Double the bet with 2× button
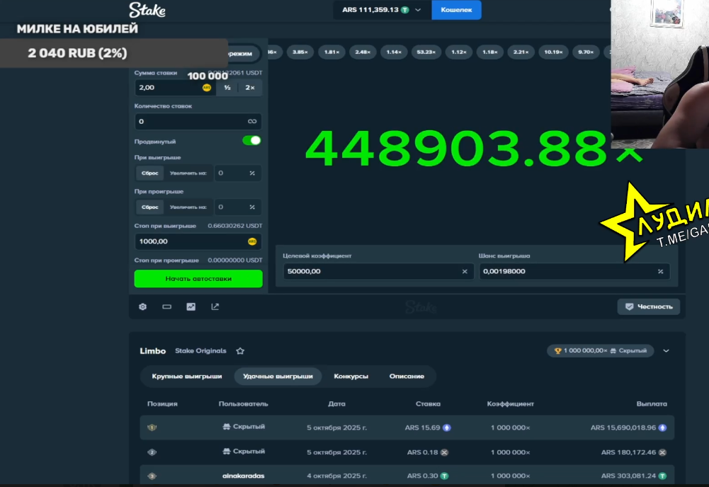 250,88
